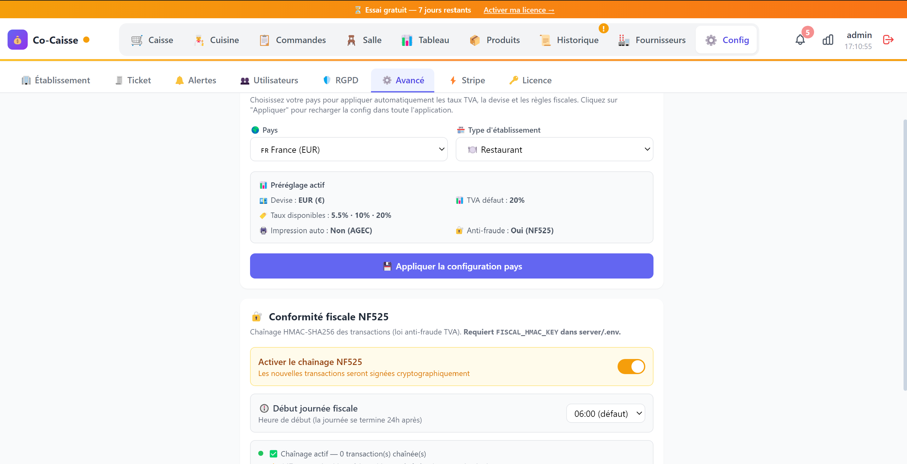
Task: Go to Produits box icon
Action: click(x=475, y=41)
